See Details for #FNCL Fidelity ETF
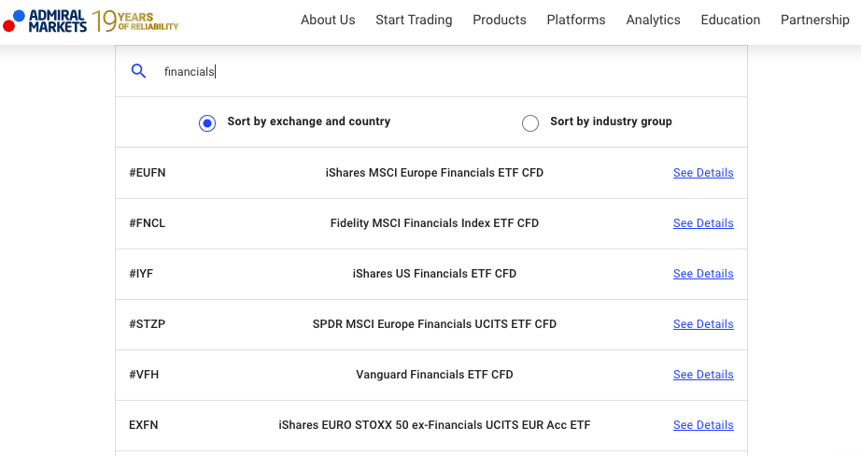Image resolution: width=861 pixels, height=456 pixels. click(x=703, y=223)
